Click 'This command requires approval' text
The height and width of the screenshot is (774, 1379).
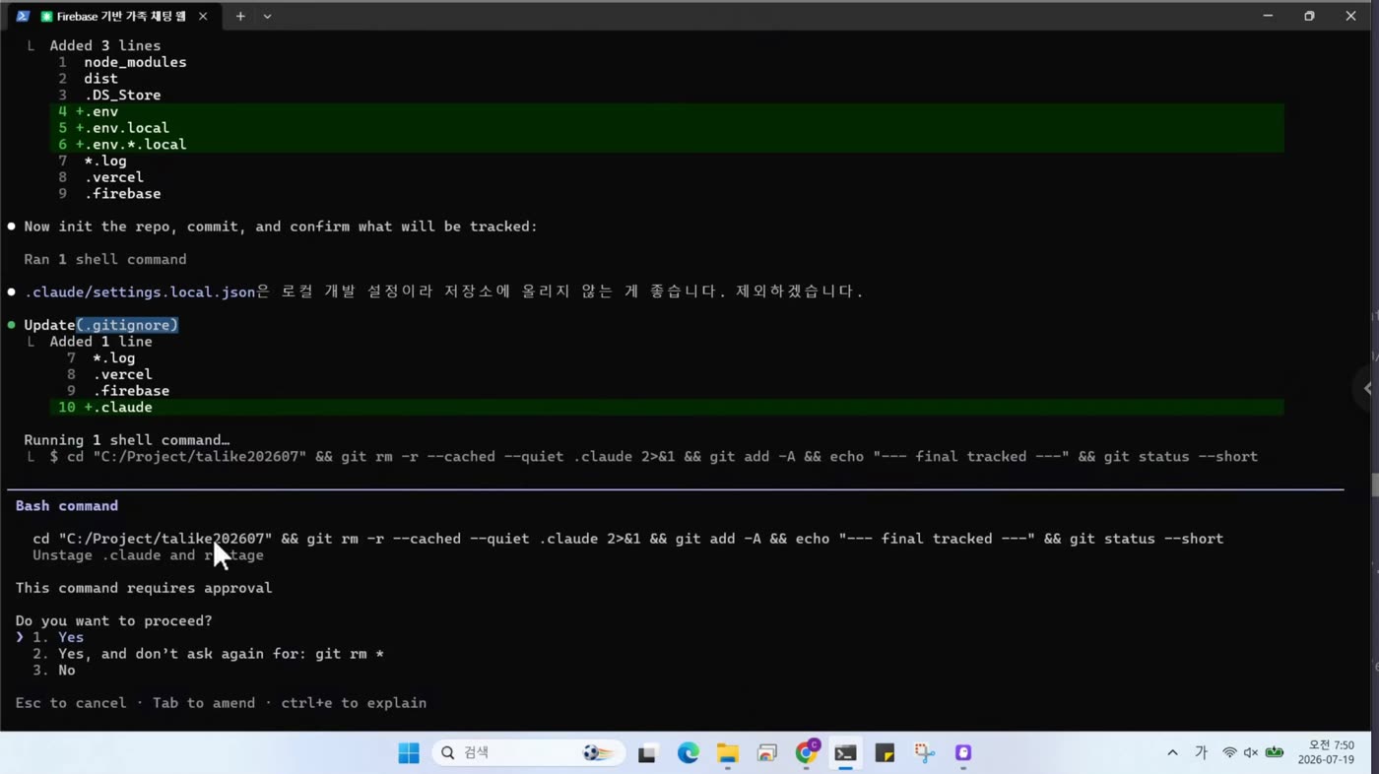144,588
